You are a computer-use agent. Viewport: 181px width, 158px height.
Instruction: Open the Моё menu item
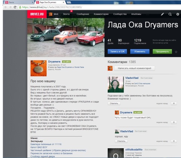tap(56, 14)
